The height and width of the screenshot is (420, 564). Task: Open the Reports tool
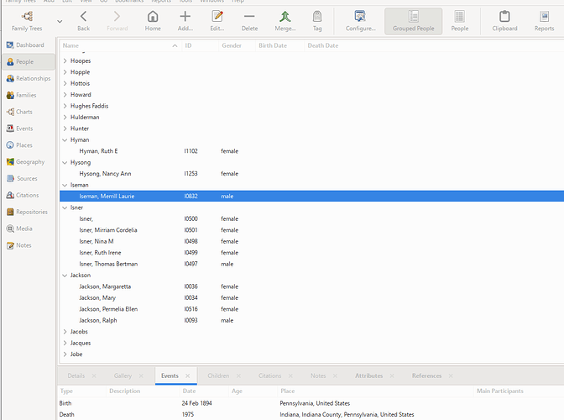point(544,21)
